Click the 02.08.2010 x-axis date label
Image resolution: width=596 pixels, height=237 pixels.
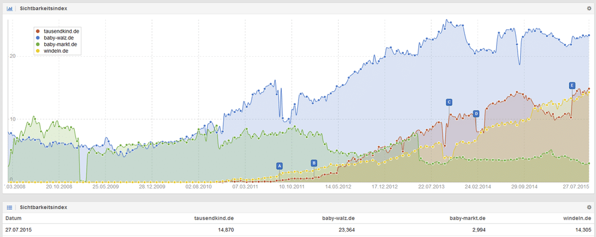pos(199,187)
